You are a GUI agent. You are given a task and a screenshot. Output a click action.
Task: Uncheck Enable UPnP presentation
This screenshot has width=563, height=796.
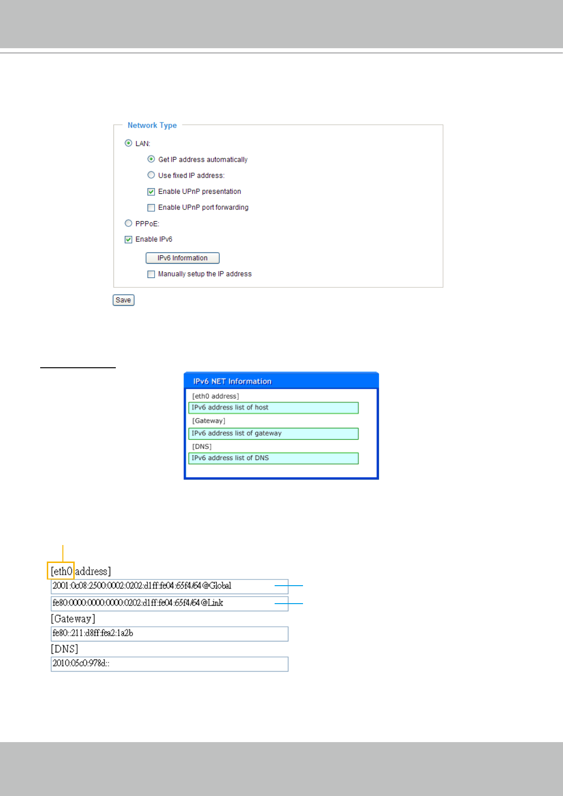(151, 191)
